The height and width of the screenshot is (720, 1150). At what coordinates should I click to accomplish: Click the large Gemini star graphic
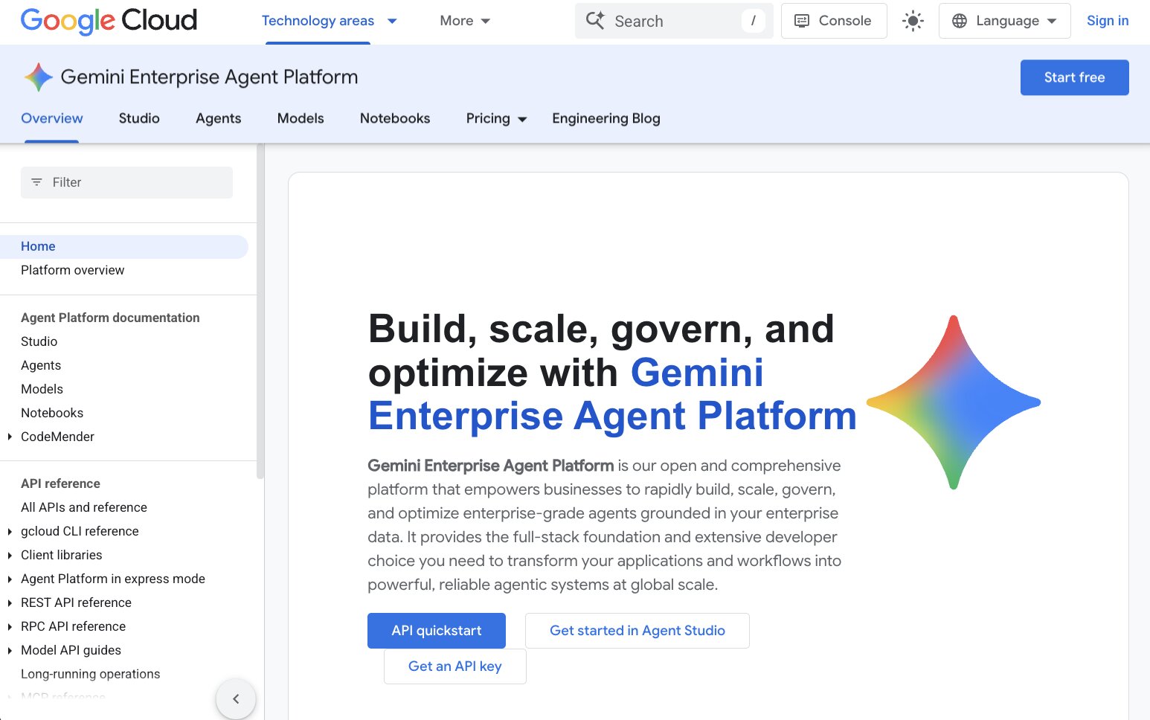click(954, 402)
